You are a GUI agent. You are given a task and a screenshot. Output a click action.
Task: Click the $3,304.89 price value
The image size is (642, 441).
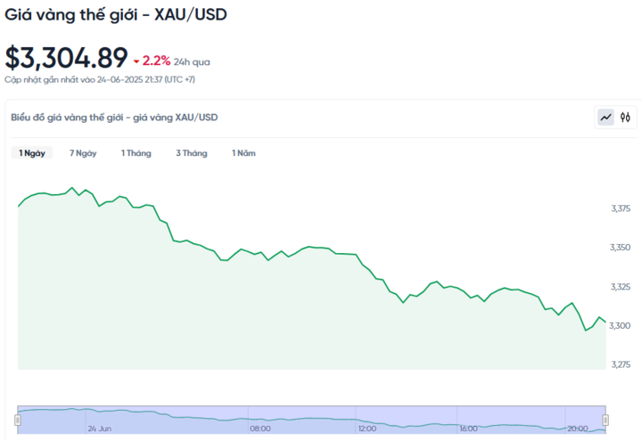(x=66, y=58)
